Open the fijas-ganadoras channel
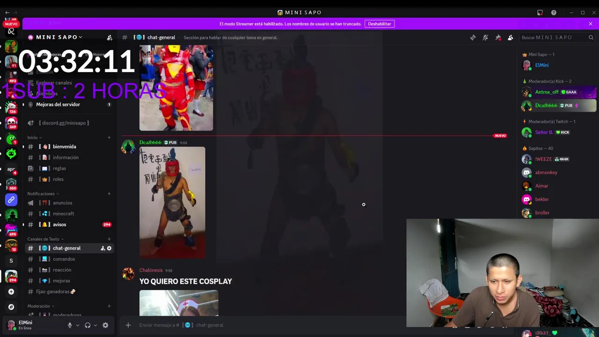This screenshot has width=599, height=337. [x=55, y=291]
